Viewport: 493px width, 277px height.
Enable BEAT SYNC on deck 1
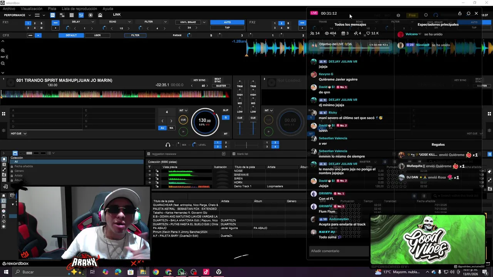point(218,80)
